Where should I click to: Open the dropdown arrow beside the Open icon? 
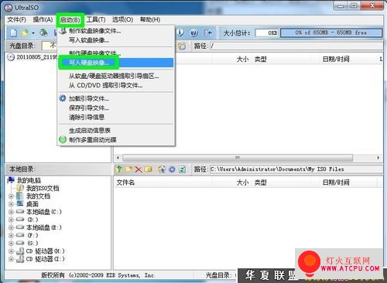coord(33,33)
